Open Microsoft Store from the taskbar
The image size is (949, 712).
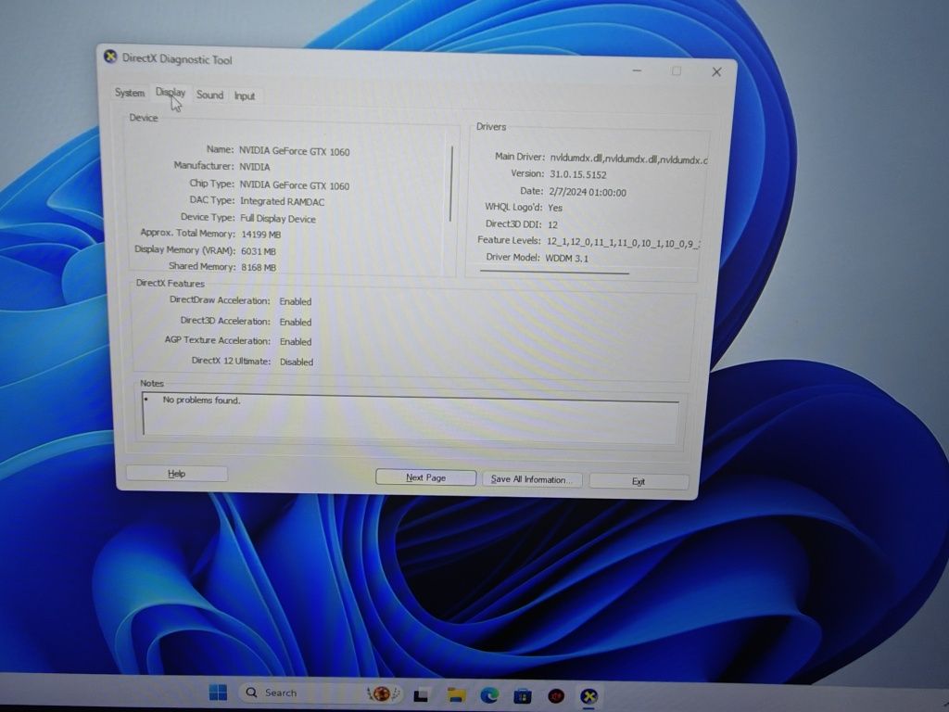tap(523, 696)
